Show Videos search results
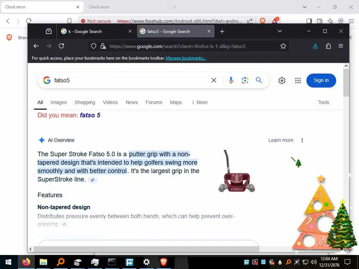The height and width of the screenshot is (269, 359). (x=110, y=102)
